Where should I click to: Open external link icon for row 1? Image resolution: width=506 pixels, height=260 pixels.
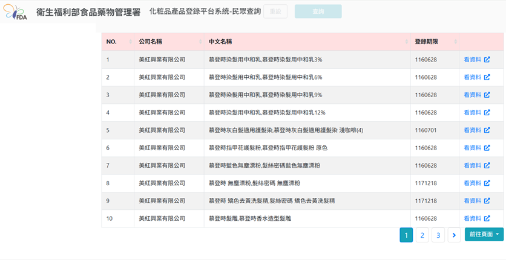[487, 60]
